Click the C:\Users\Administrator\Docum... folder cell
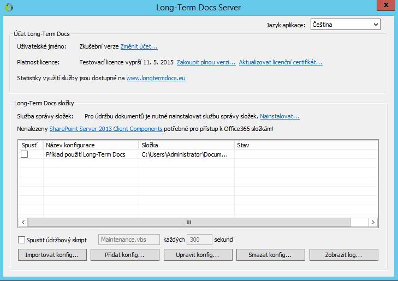Viewport: 398px width, 281px height. tap(185, 154)
